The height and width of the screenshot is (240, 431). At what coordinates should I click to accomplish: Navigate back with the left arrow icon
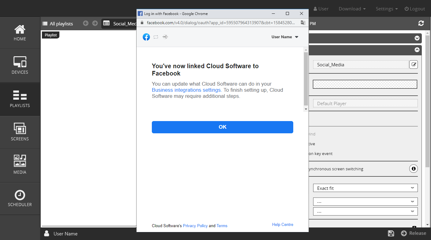[86, 23]
